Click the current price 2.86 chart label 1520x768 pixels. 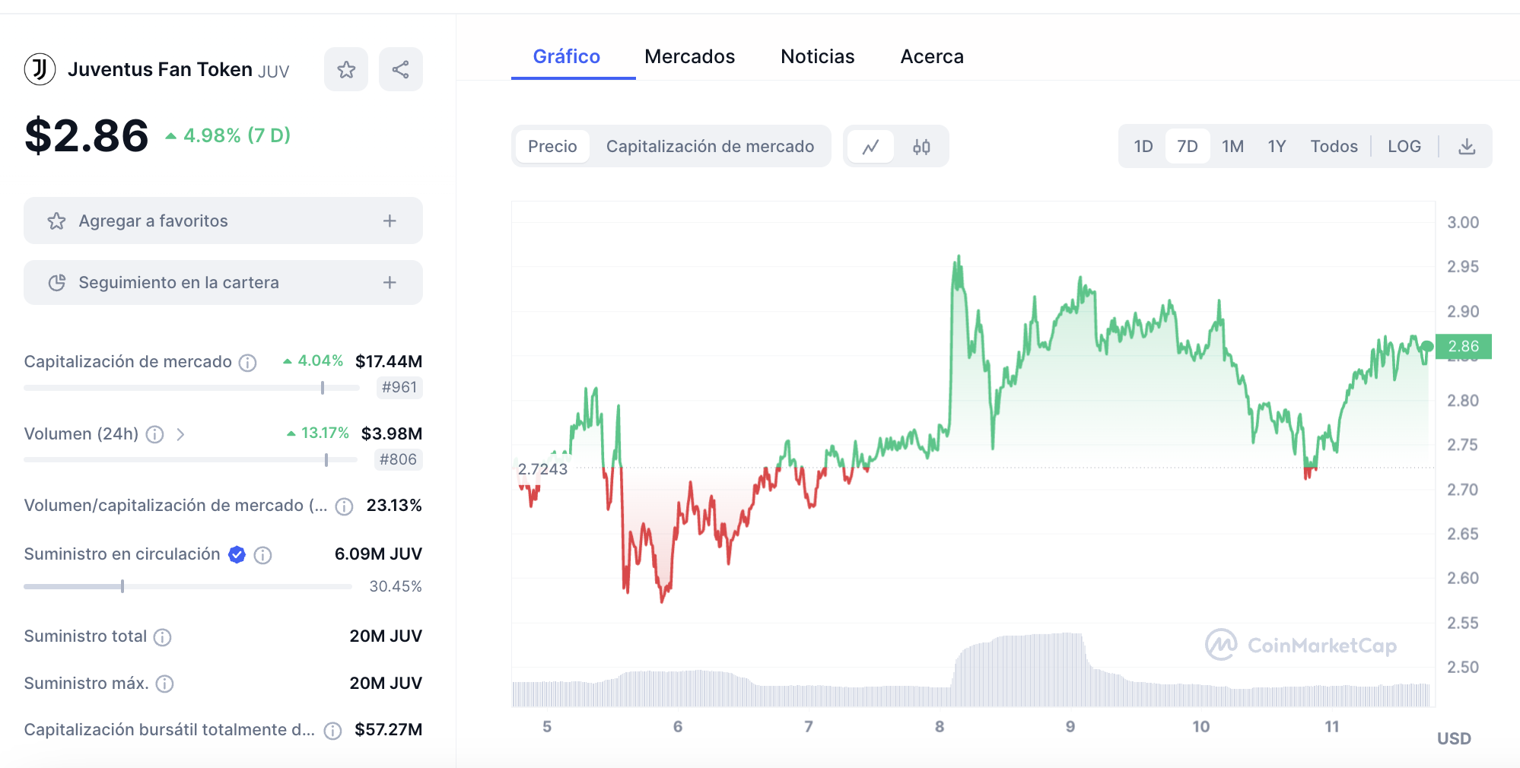click(x=1463, y=347)
